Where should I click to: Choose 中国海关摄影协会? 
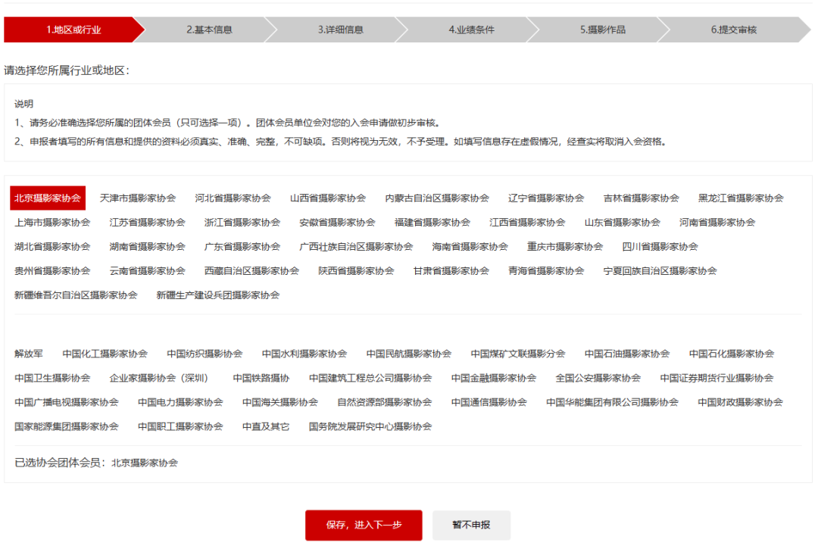[x=279, y=403]
